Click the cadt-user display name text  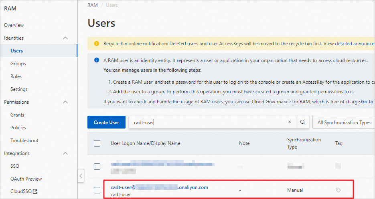(x=121, y=195)
